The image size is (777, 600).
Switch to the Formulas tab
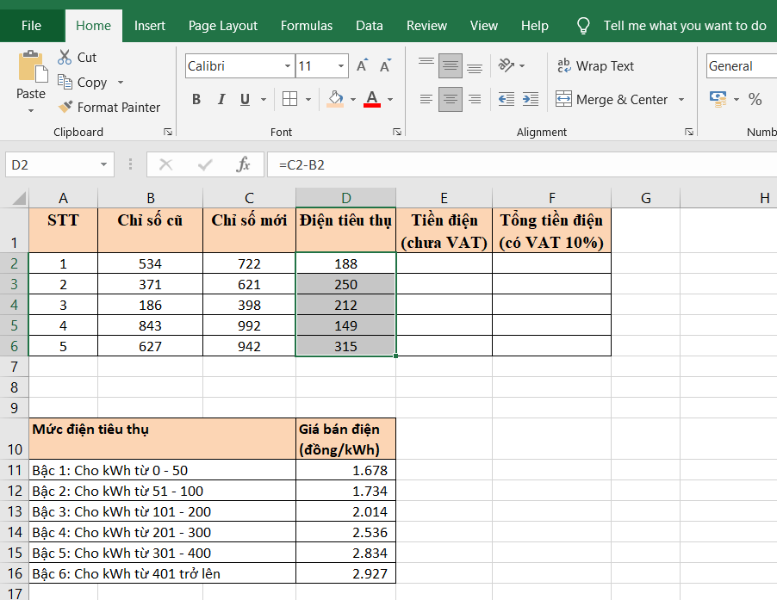coord(306,26)
